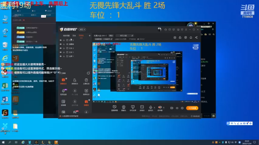Image resolution: width=259 pixels, height=145 pixels.
Task: Open speaker device dropdown arrow
Action: [x=164, y=108]
